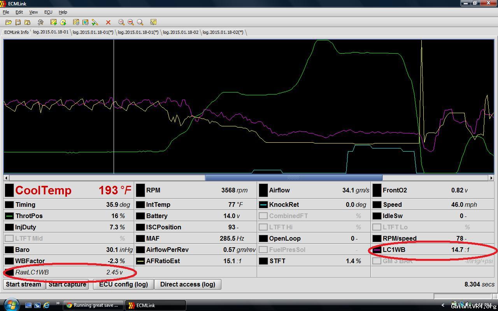This screenshot has width=498, height=311.
Task: Toggle the KnockRet cyan graph box
Action: coord(263,204)
